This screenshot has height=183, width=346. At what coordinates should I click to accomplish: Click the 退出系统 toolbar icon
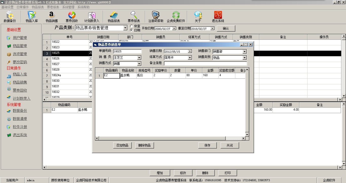[218, 17]
